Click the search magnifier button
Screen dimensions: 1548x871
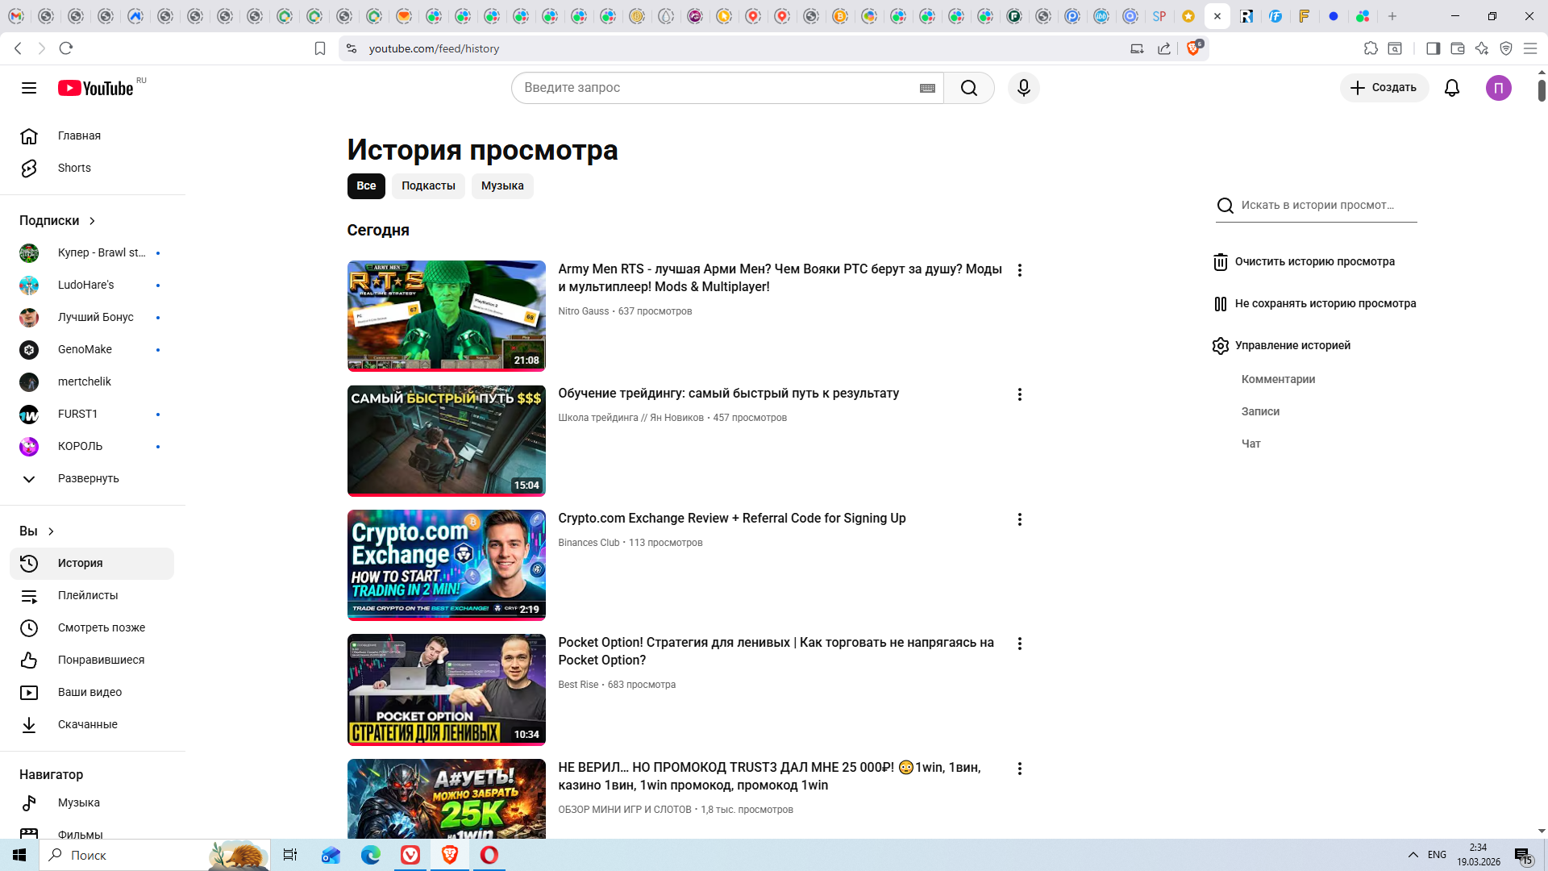tap(968, 88)
